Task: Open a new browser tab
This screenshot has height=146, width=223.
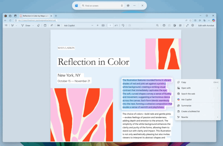Action: click(x=56, y=16)
